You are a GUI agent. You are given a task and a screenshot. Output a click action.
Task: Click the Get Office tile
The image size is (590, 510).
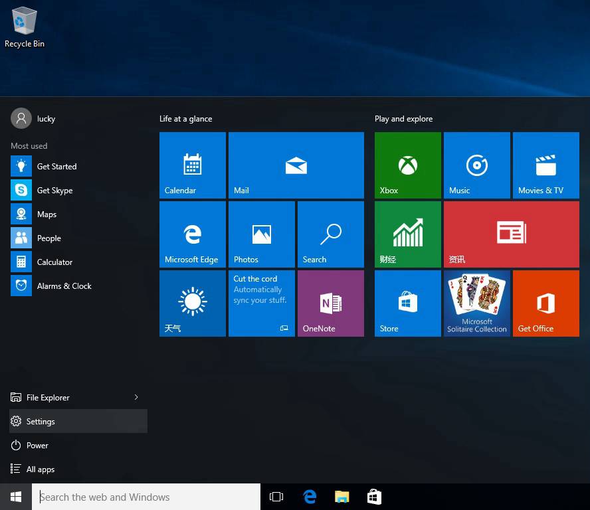tap(545, 303)
